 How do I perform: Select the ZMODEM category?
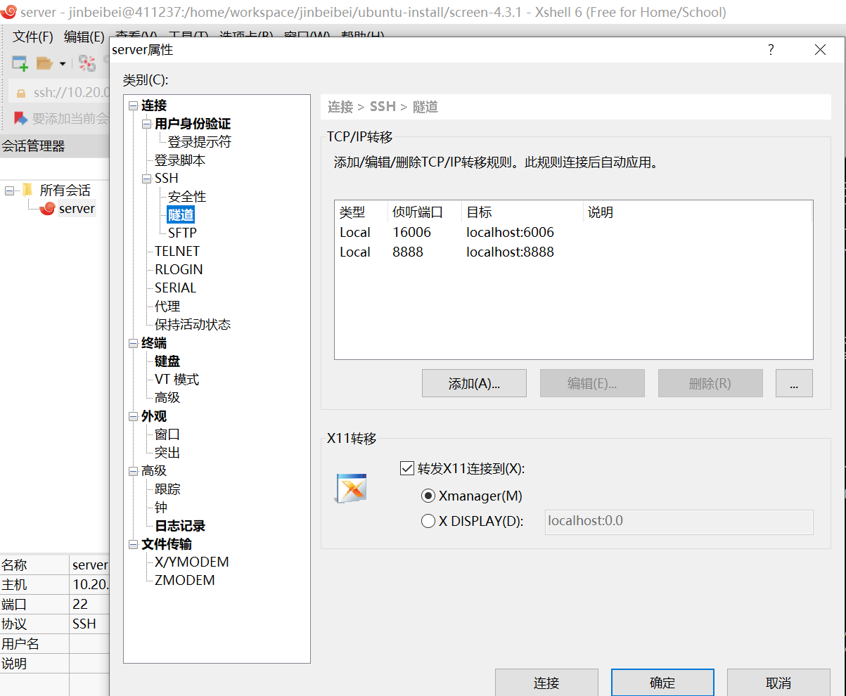184,580
